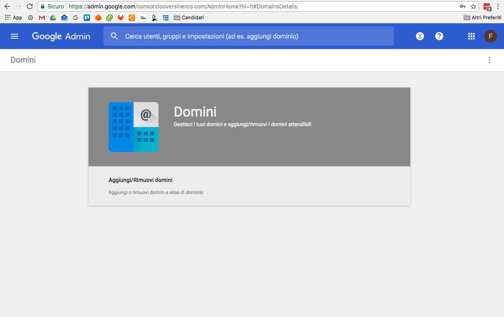This screenshot has height=317, width=504.
Task: Click the Domini breadcrumb title
Action: pos(23,60)
